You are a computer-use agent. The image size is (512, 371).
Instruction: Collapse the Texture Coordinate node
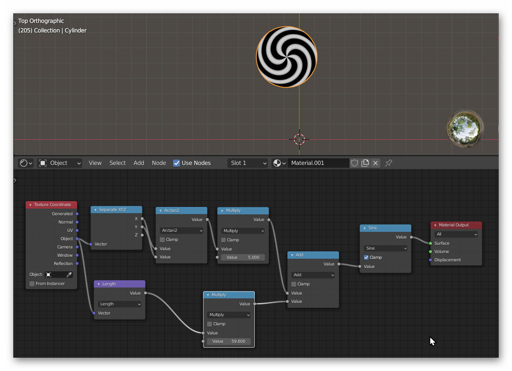(x=30, y=205)
